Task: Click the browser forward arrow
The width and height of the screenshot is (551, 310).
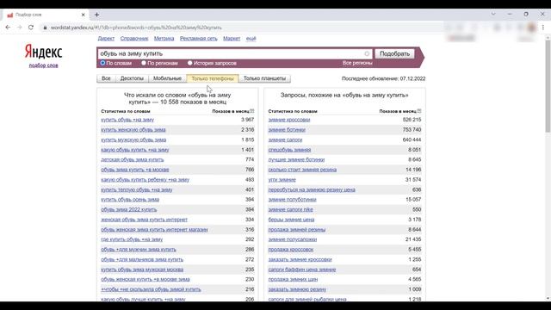Action: [19, 28]
